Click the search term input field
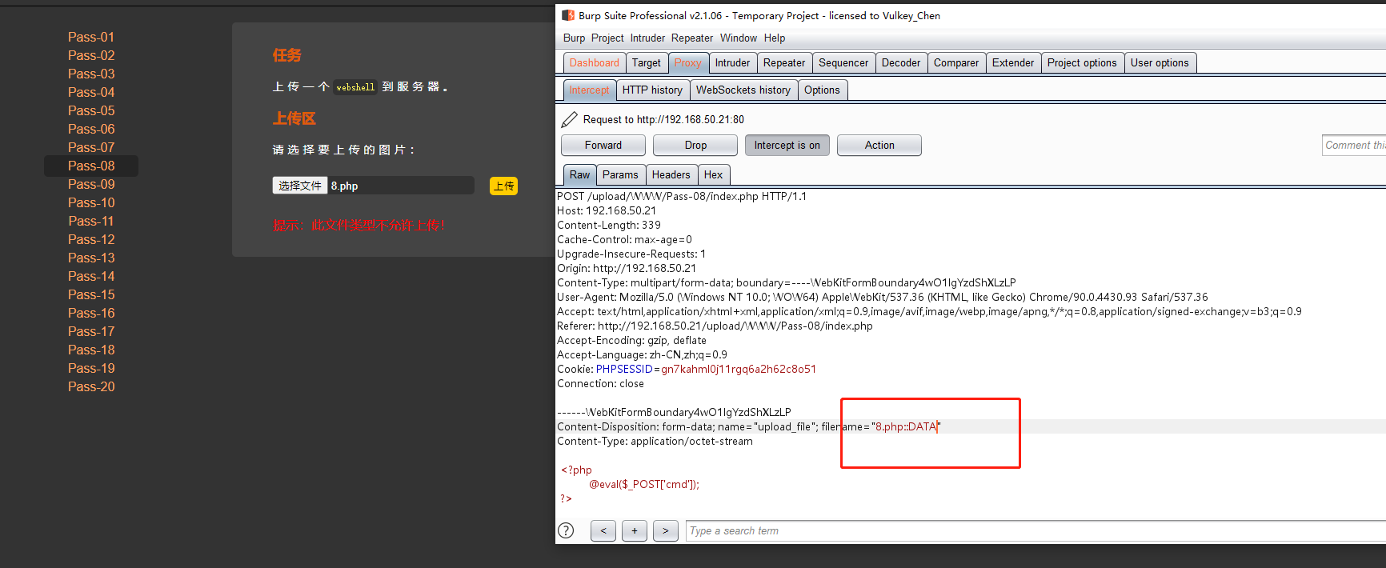The image size is (1386, 568). (1035, 530)
